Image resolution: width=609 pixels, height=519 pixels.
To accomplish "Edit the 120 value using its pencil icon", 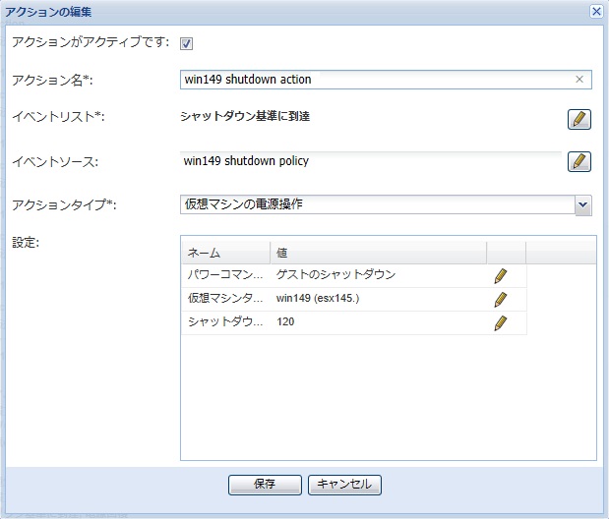I will click(x=501, y=322).
